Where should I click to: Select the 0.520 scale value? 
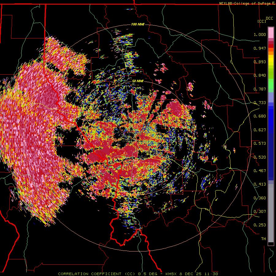(x=260, y=157)
